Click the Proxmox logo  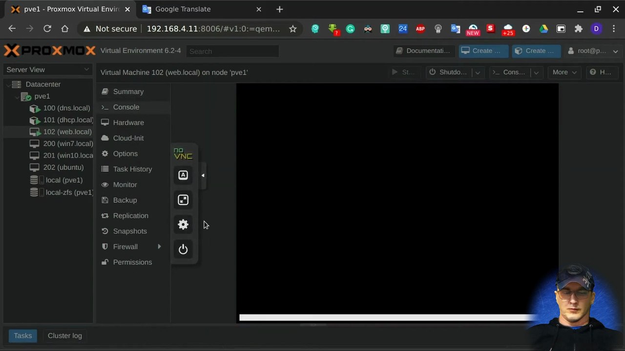coord(49,51)
